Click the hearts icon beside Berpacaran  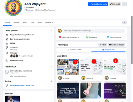pyautogui.click(x=7, y=47)
